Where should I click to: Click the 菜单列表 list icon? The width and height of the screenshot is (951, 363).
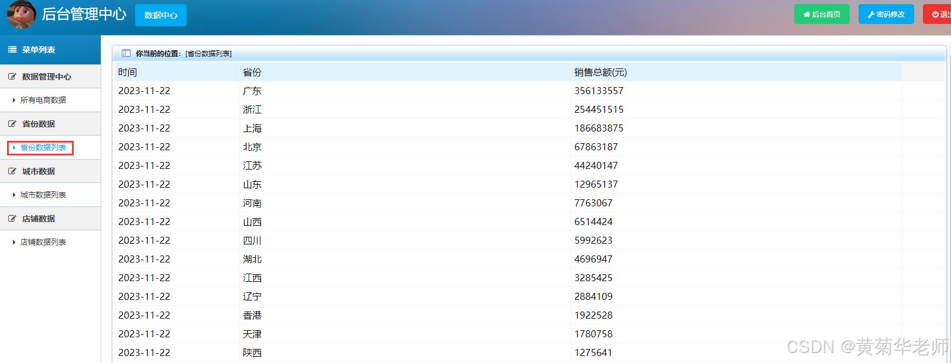coord(12,50)
